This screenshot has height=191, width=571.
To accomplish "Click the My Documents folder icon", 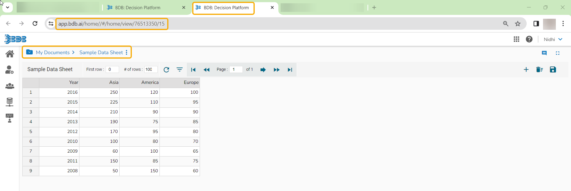I will 29,52.
